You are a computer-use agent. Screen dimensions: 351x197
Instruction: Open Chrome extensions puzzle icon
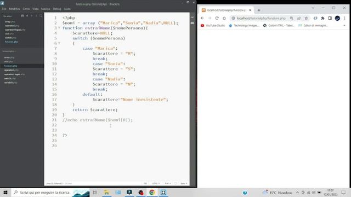coord(322,18)
